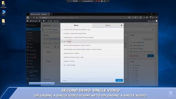
Task: Click View Post in admin bar
Action: click(x=56, y=21)
